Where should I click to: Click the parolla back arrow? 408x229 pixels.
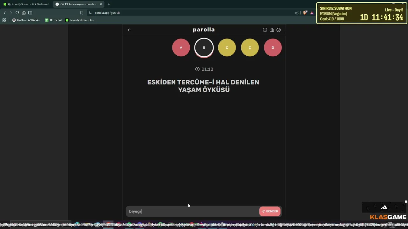(x=129, y=30)
